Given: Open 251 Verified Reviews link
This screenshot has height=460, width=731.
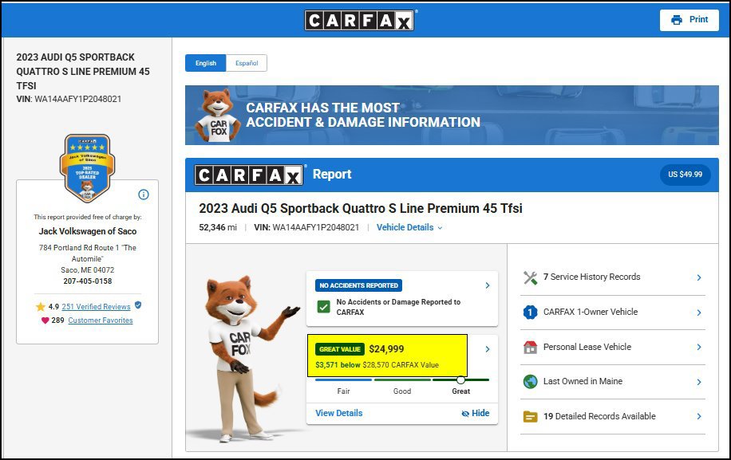Looking at the screenshot, I should click(96, 307).
